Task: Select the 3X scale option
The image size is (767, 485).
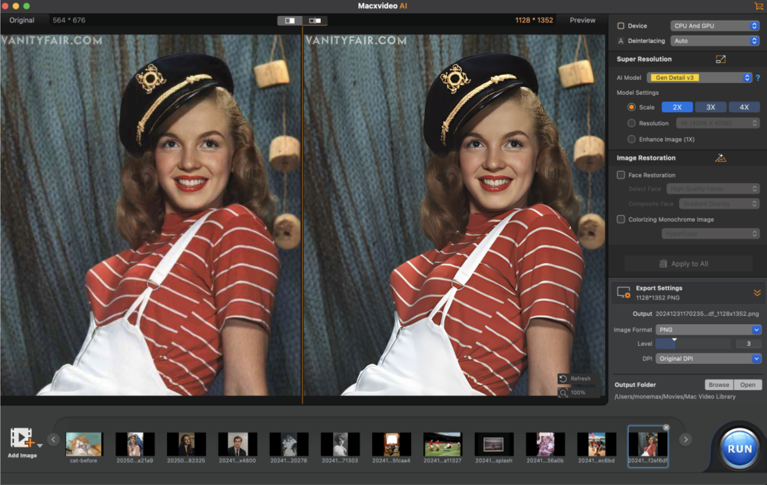Action: [x=711, y=107]
